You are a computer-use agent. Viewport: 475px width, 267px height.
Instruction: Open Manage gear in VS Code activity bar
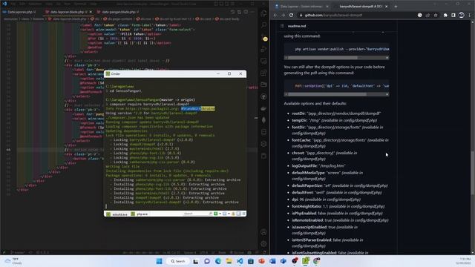(x=264, y=244)
